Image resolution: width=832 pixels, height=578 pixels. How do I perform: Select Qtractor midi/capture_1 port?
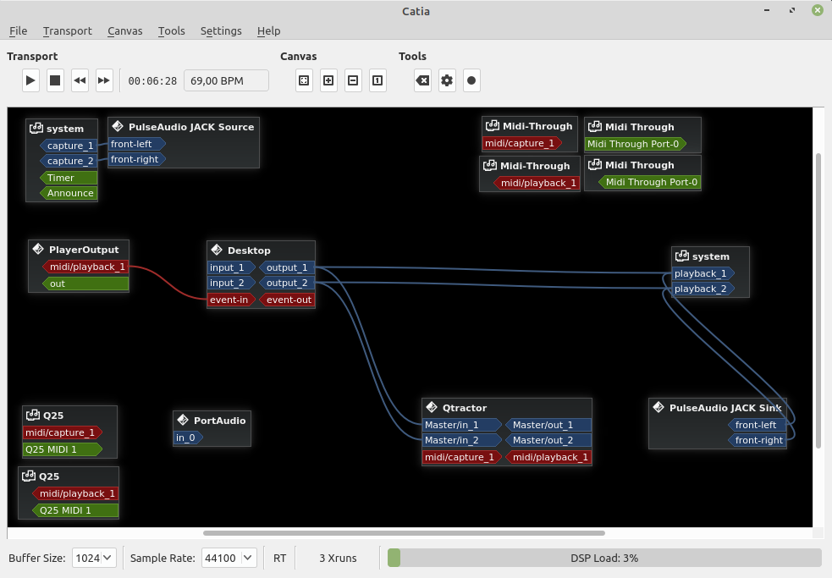(x=462, y=457)
